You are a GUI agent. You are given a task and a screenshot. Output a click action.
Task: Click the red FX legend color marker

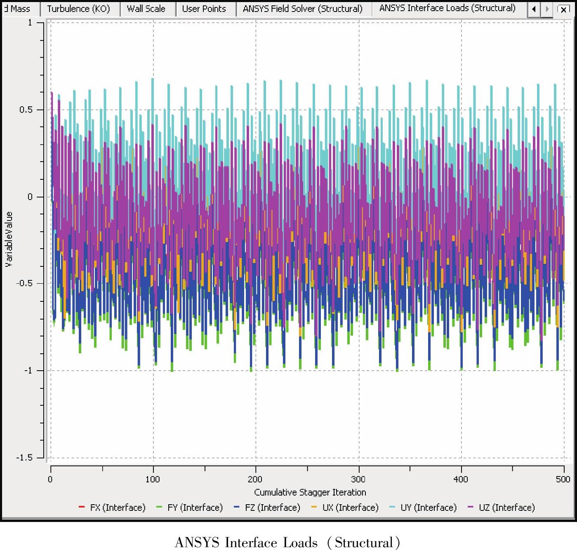(x=82, y=507)
